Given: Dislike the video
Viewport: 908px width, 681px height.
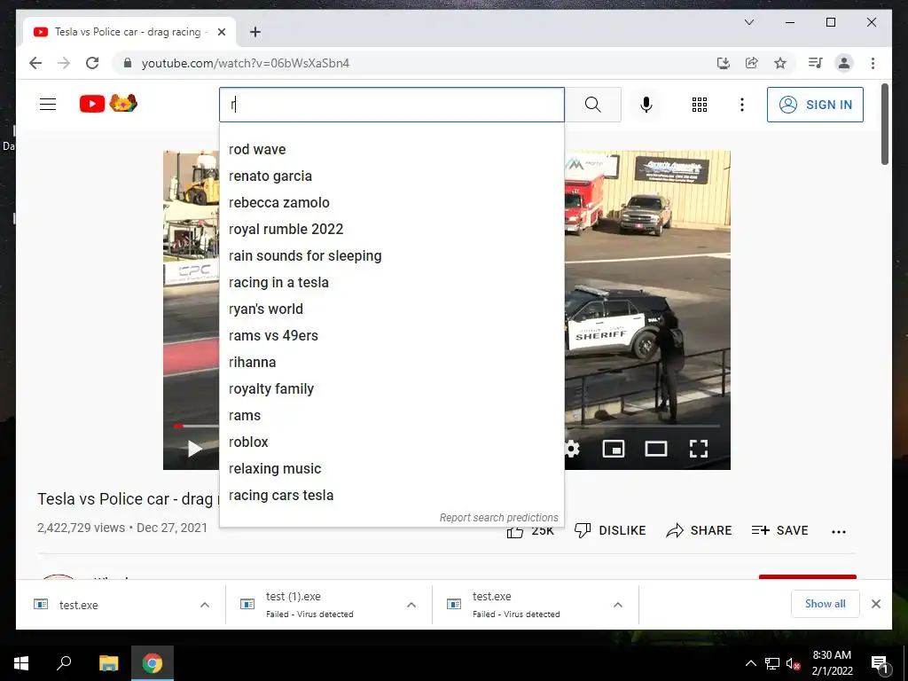Looking at the screenshot, I should pos(610,530).
